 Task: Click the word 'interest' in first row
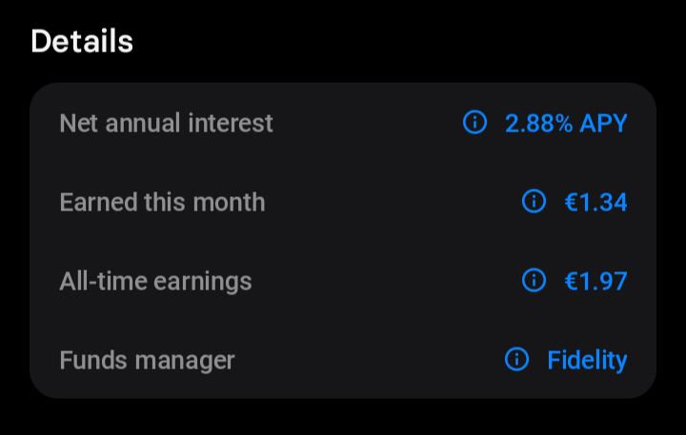(x=231, y=123)
